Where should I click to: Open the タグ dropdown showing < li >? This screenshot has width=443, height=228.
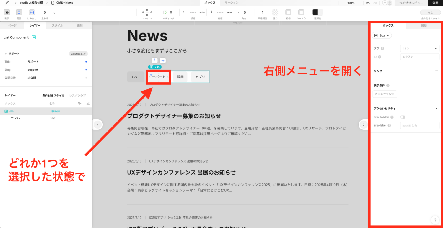419,48
